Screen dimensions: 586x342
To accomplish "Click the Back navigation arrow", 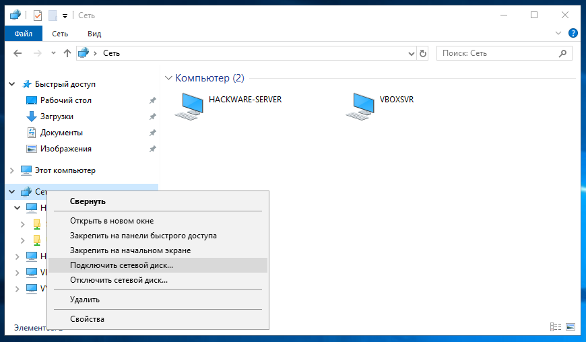I will [x=18, y=53].
